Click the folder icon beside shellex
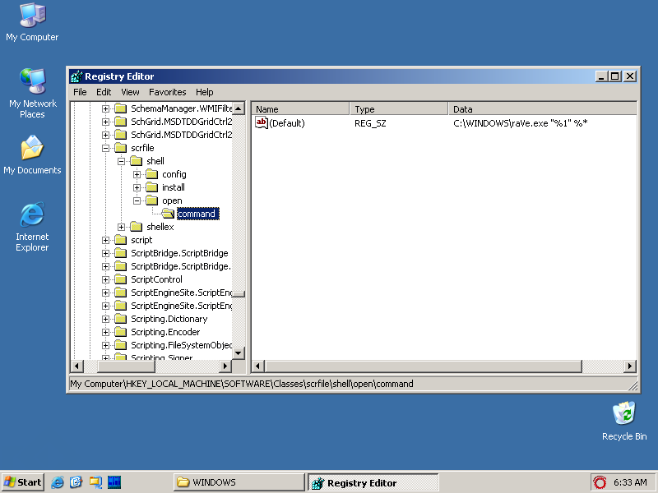 coord(137,227)
